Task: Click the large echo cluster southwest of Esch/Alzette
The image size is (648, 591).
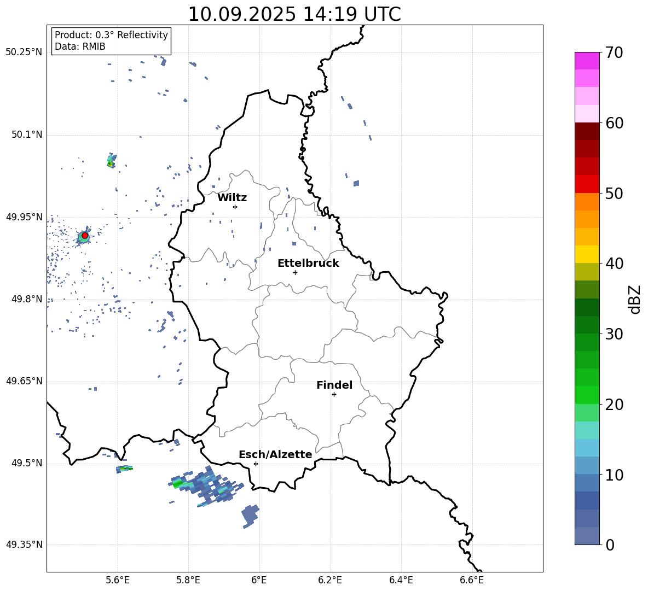Action: pos(206,487)
